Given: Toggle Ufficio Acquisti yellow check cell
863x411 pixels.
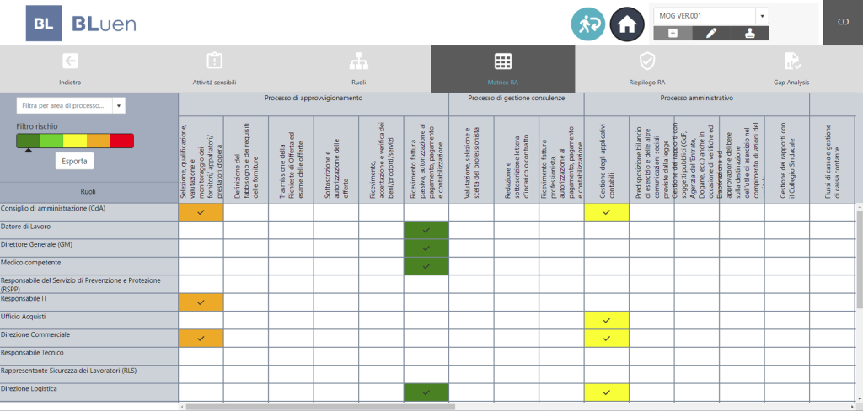Looking at the screenshot, I should (x=607, y=320).
